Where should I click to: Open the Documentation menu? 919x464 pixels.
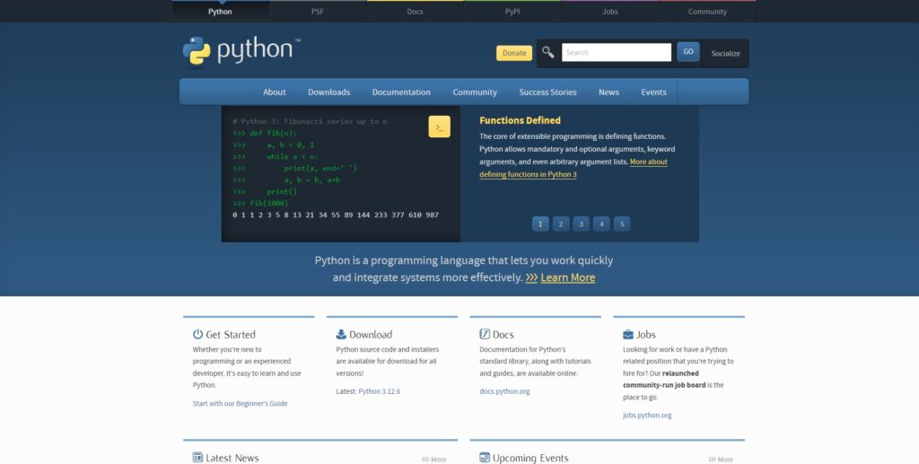click(x=401, y=92)
